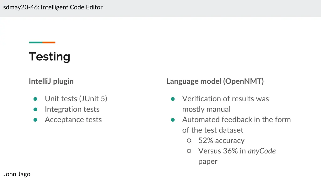Click the teal bullet beside Unit tests
This screenshot has width=321, height=180.
[x=35, y=99]
